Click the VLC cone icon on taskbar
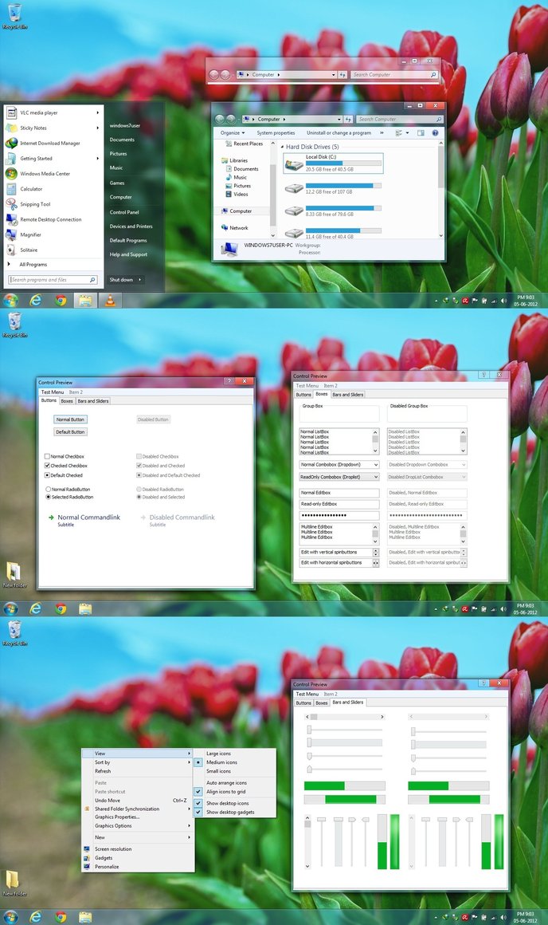 (109, 300)
